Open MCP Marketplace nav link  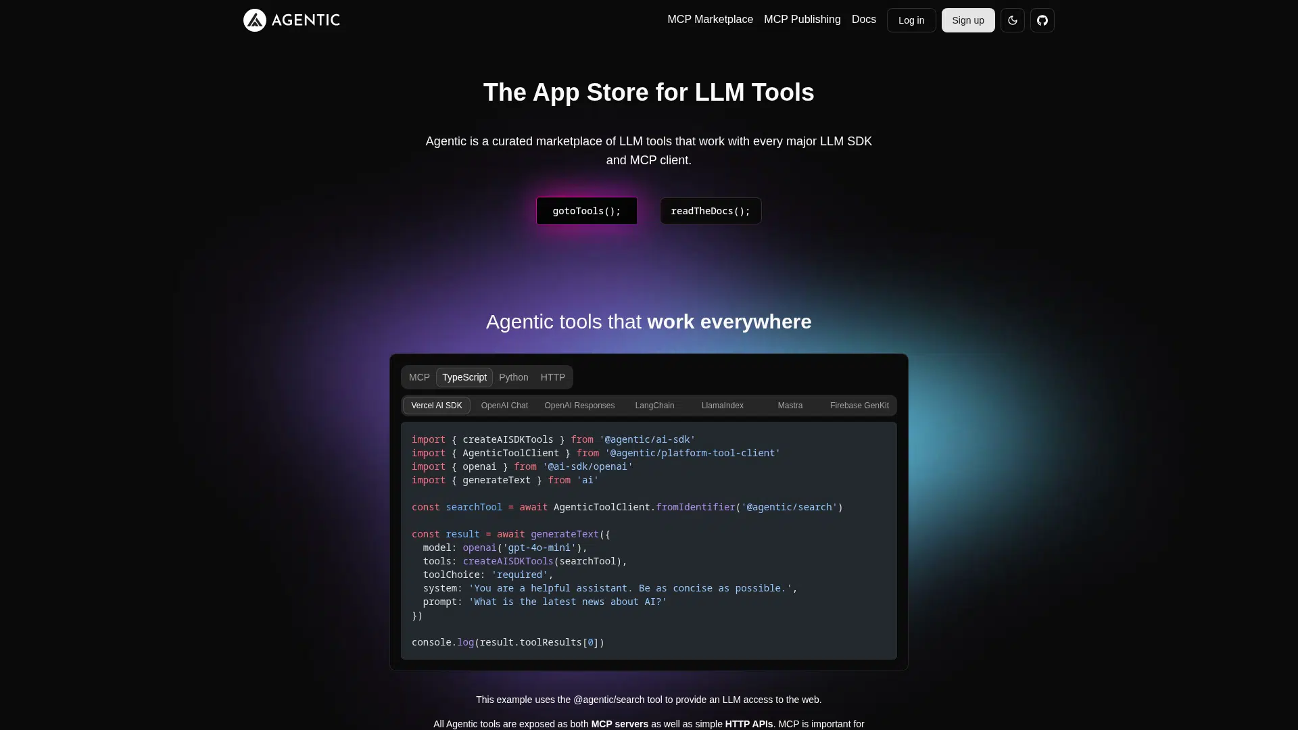pos(710,20)
